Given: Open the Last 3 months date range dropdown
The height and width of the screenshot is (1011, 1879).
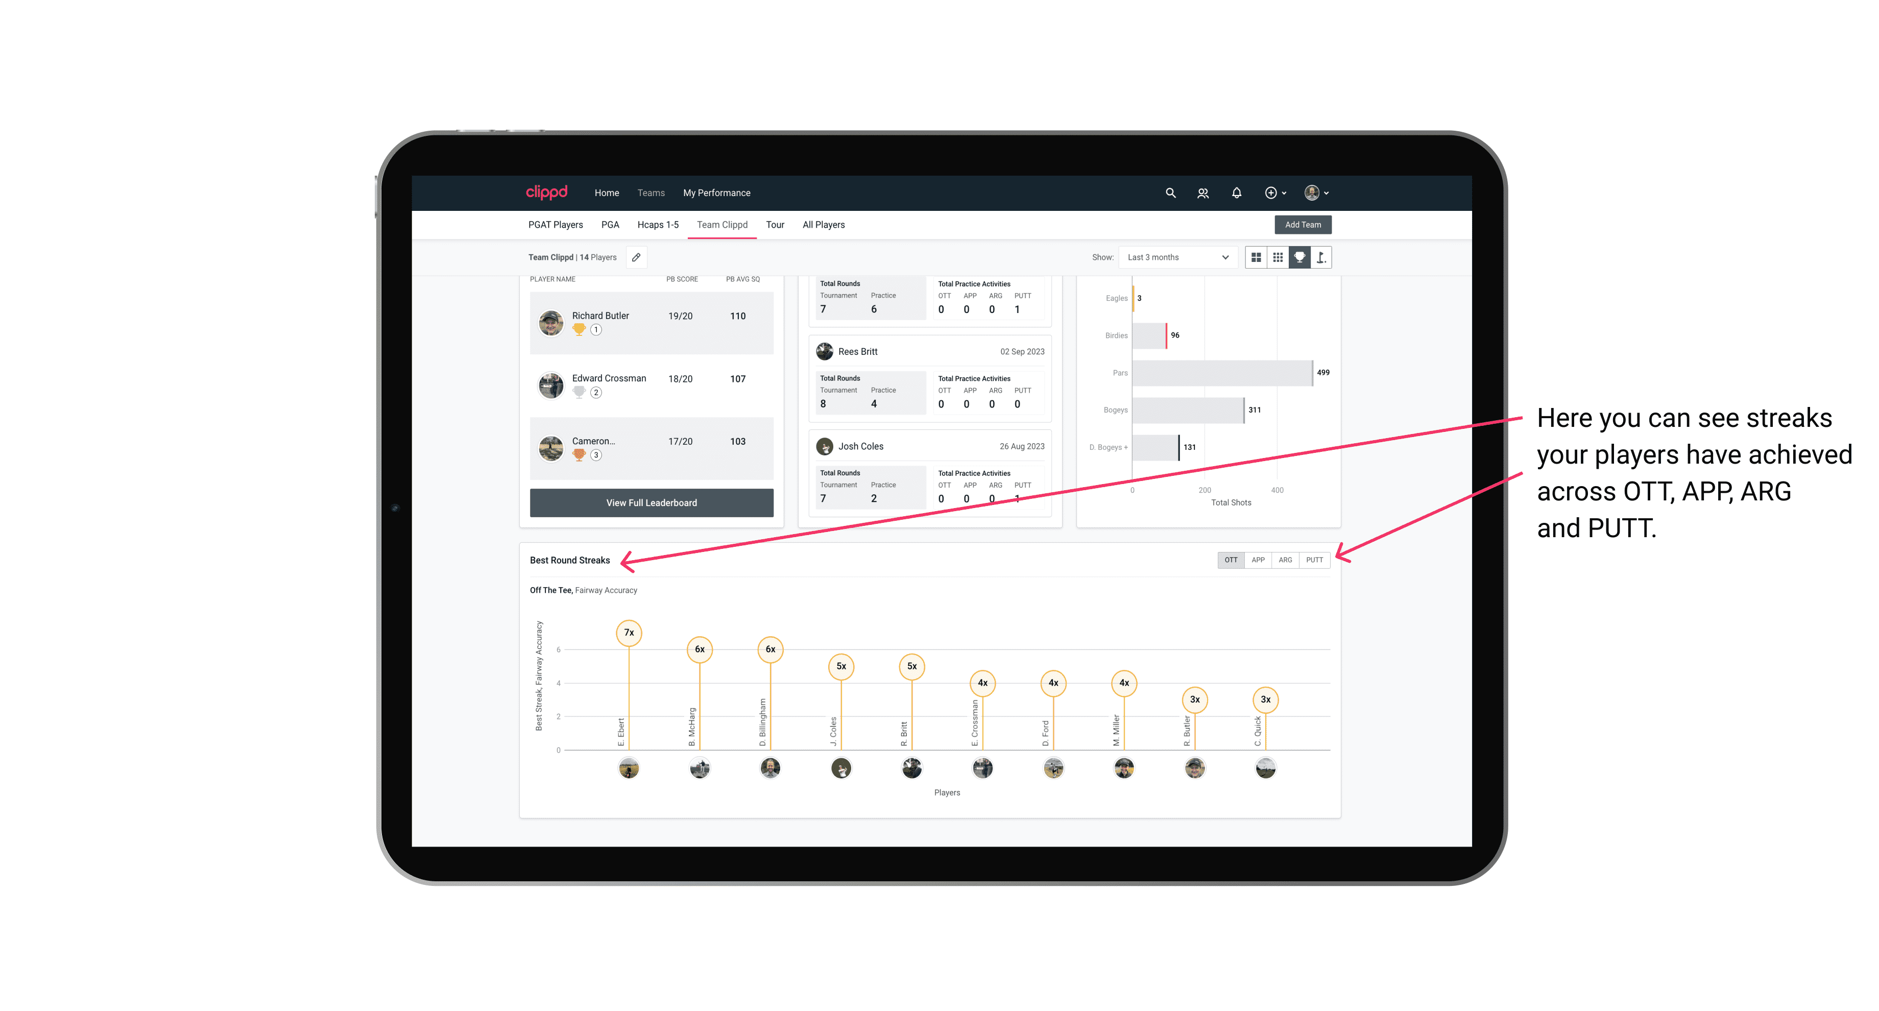Looking at the screenshot, I should (1176, 258).
